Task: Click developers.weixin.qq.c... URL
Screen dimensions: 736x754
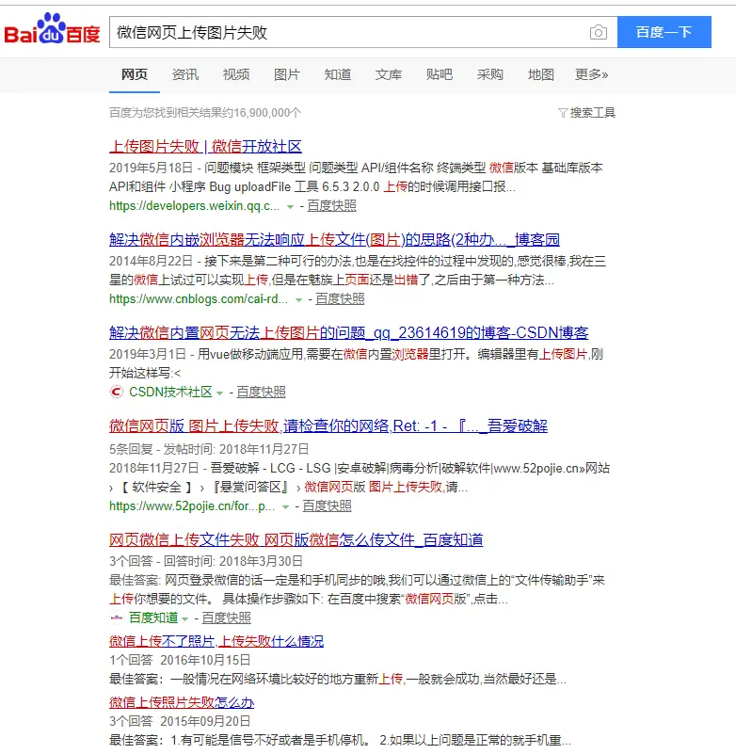Action: point(194,206)
